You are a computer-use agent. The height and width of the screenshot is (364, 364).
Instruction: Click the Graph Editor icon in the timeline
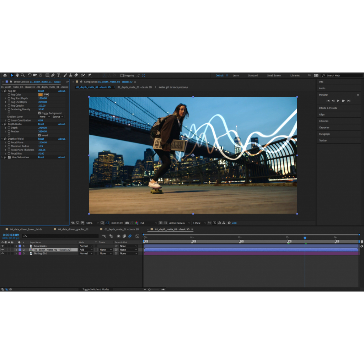[x=137, y=236]
